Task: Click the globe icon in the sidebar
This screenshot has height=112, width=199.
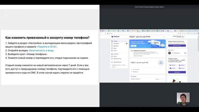Action: click(112, 48)
